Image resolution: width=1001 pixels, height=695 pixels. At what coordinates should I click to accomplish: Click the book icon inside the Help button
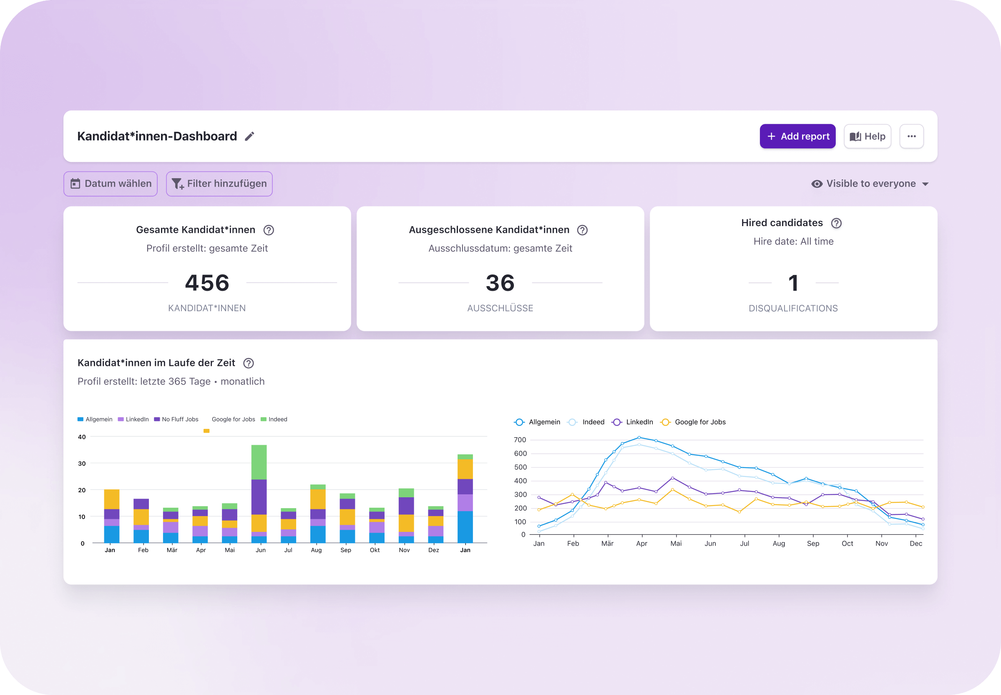pos(856,136)
